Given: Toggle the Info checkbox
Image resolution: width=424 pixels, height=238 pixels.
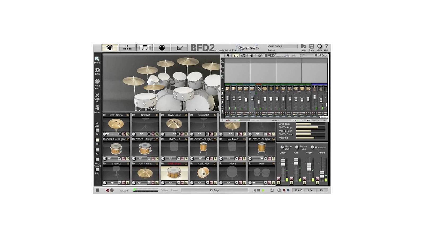Looking at the screenshot, I should 97,170.
